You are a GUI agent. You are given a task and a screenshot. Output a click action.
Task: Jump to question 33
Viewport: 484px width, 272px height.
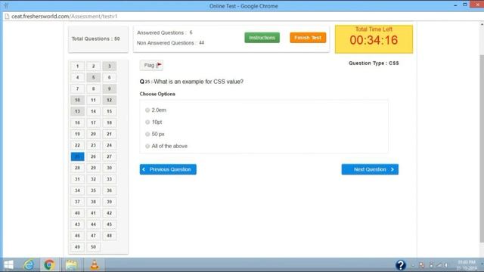click(x=109, y=179)
